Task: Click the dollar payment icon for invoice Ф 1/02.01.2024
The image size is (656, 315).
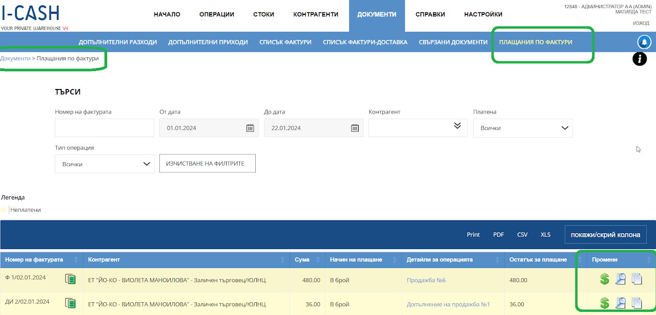Action: click(605, 279)
